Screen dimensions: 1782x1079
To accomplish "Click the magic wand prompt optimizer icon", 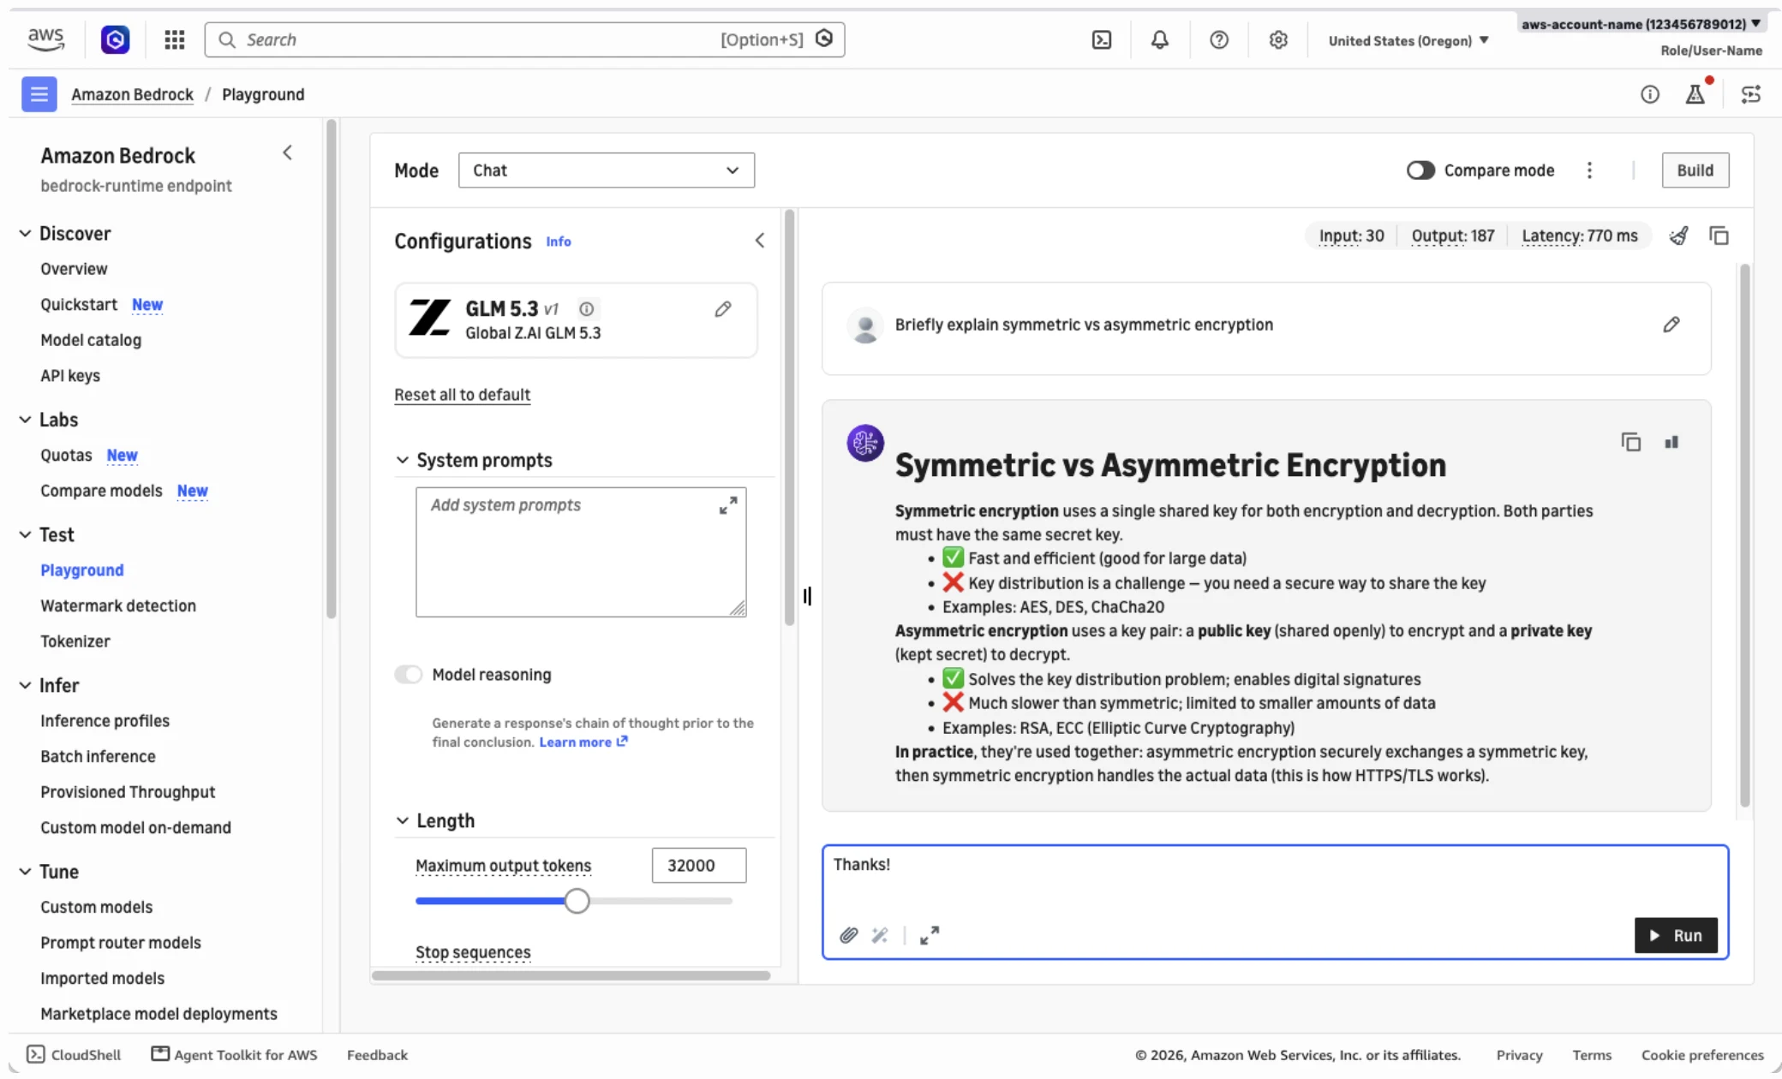I will (x=880, y=935).
